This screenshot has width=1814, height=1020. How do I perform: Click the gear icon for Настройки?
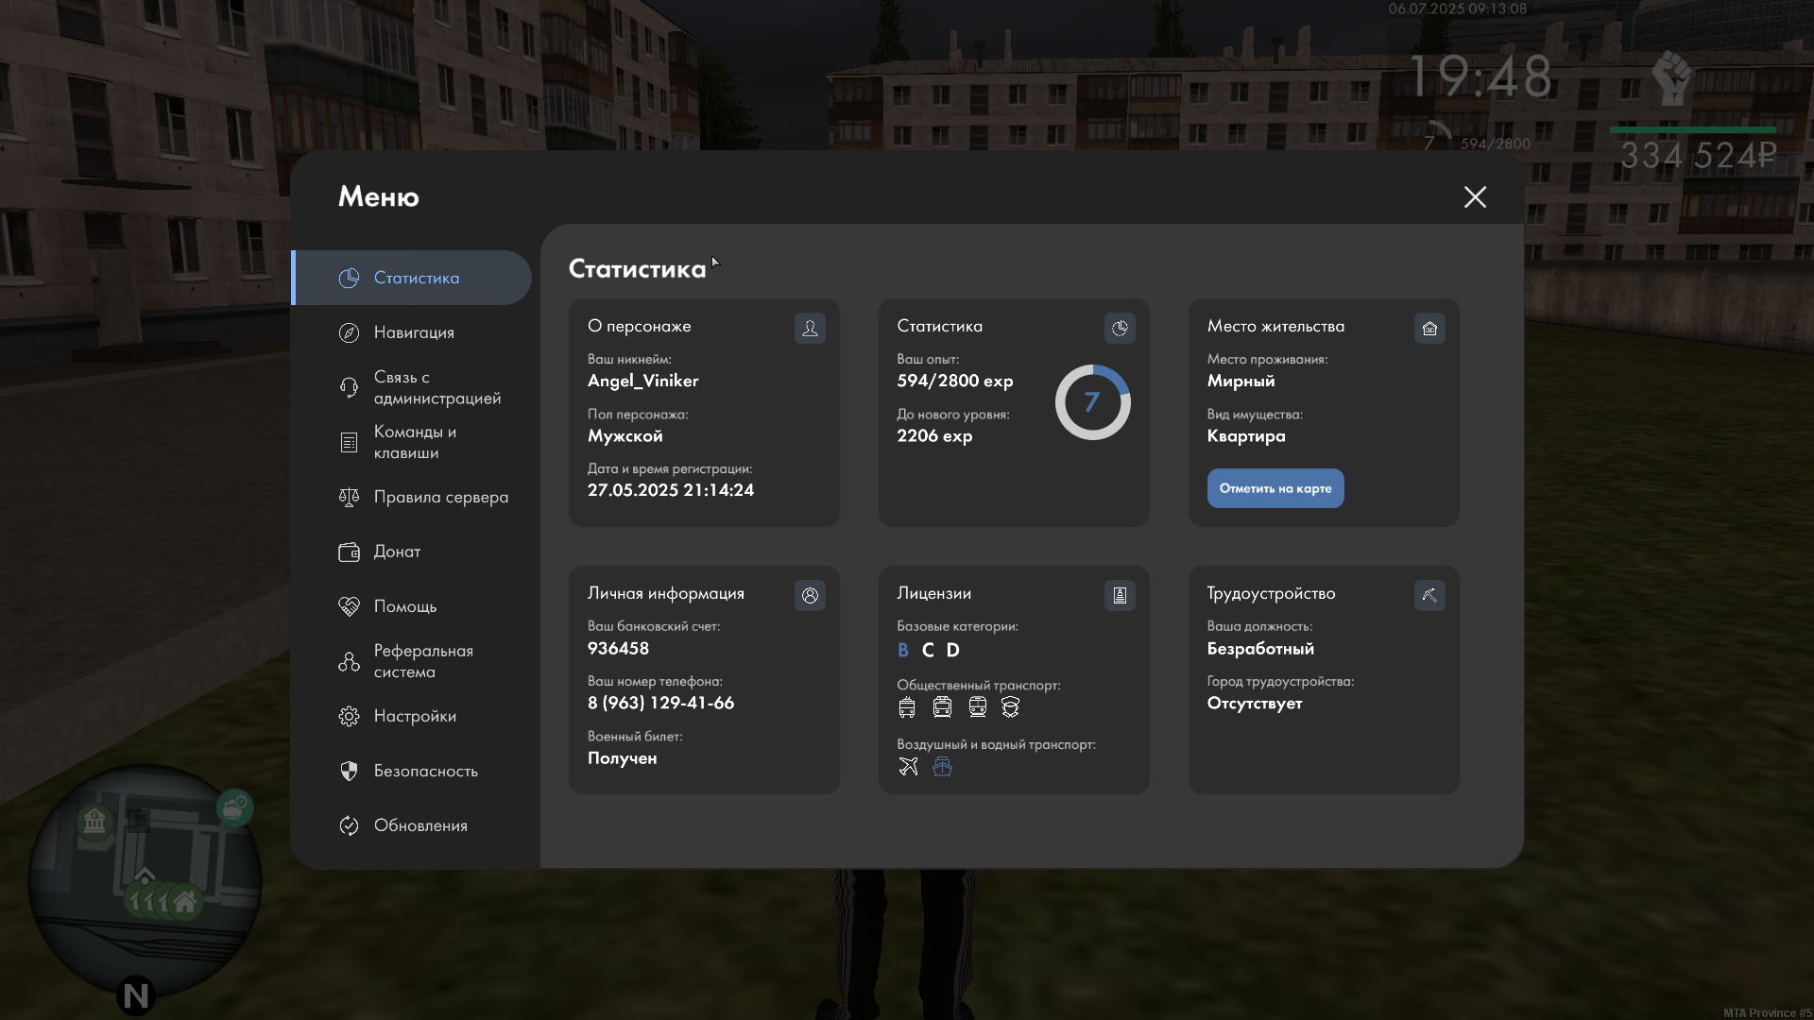pos(349,716)
